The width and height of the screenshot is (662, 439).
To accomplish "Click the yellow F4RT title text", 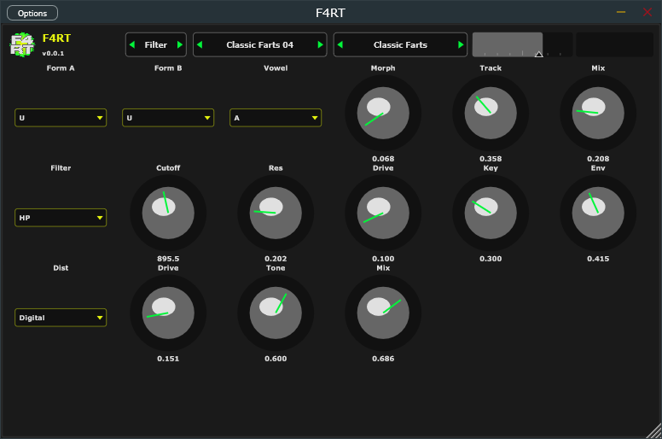I will tap(56, 38).
